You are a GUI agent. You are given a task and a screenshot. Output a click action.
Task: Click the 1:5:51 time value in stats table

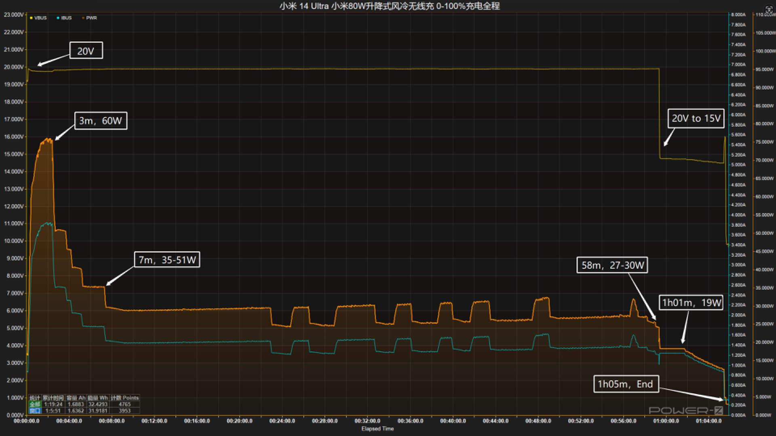pos(53,411)
